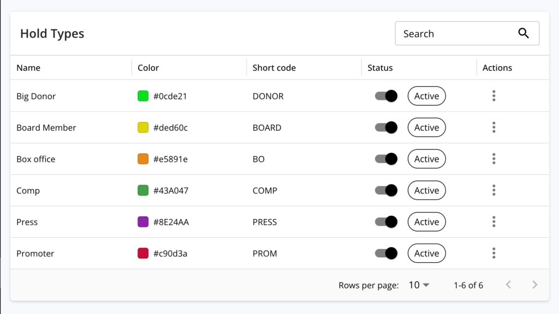The width and height of the screenshot is (559, 314).
Task: Toggle Press status switch
Action: 386,222
